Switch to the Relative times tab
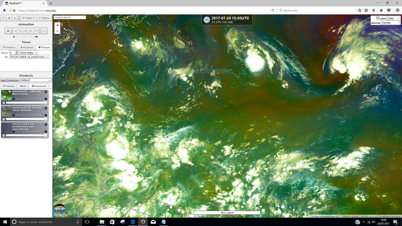Viewport: 402px width, 226px height. (9, 47)
